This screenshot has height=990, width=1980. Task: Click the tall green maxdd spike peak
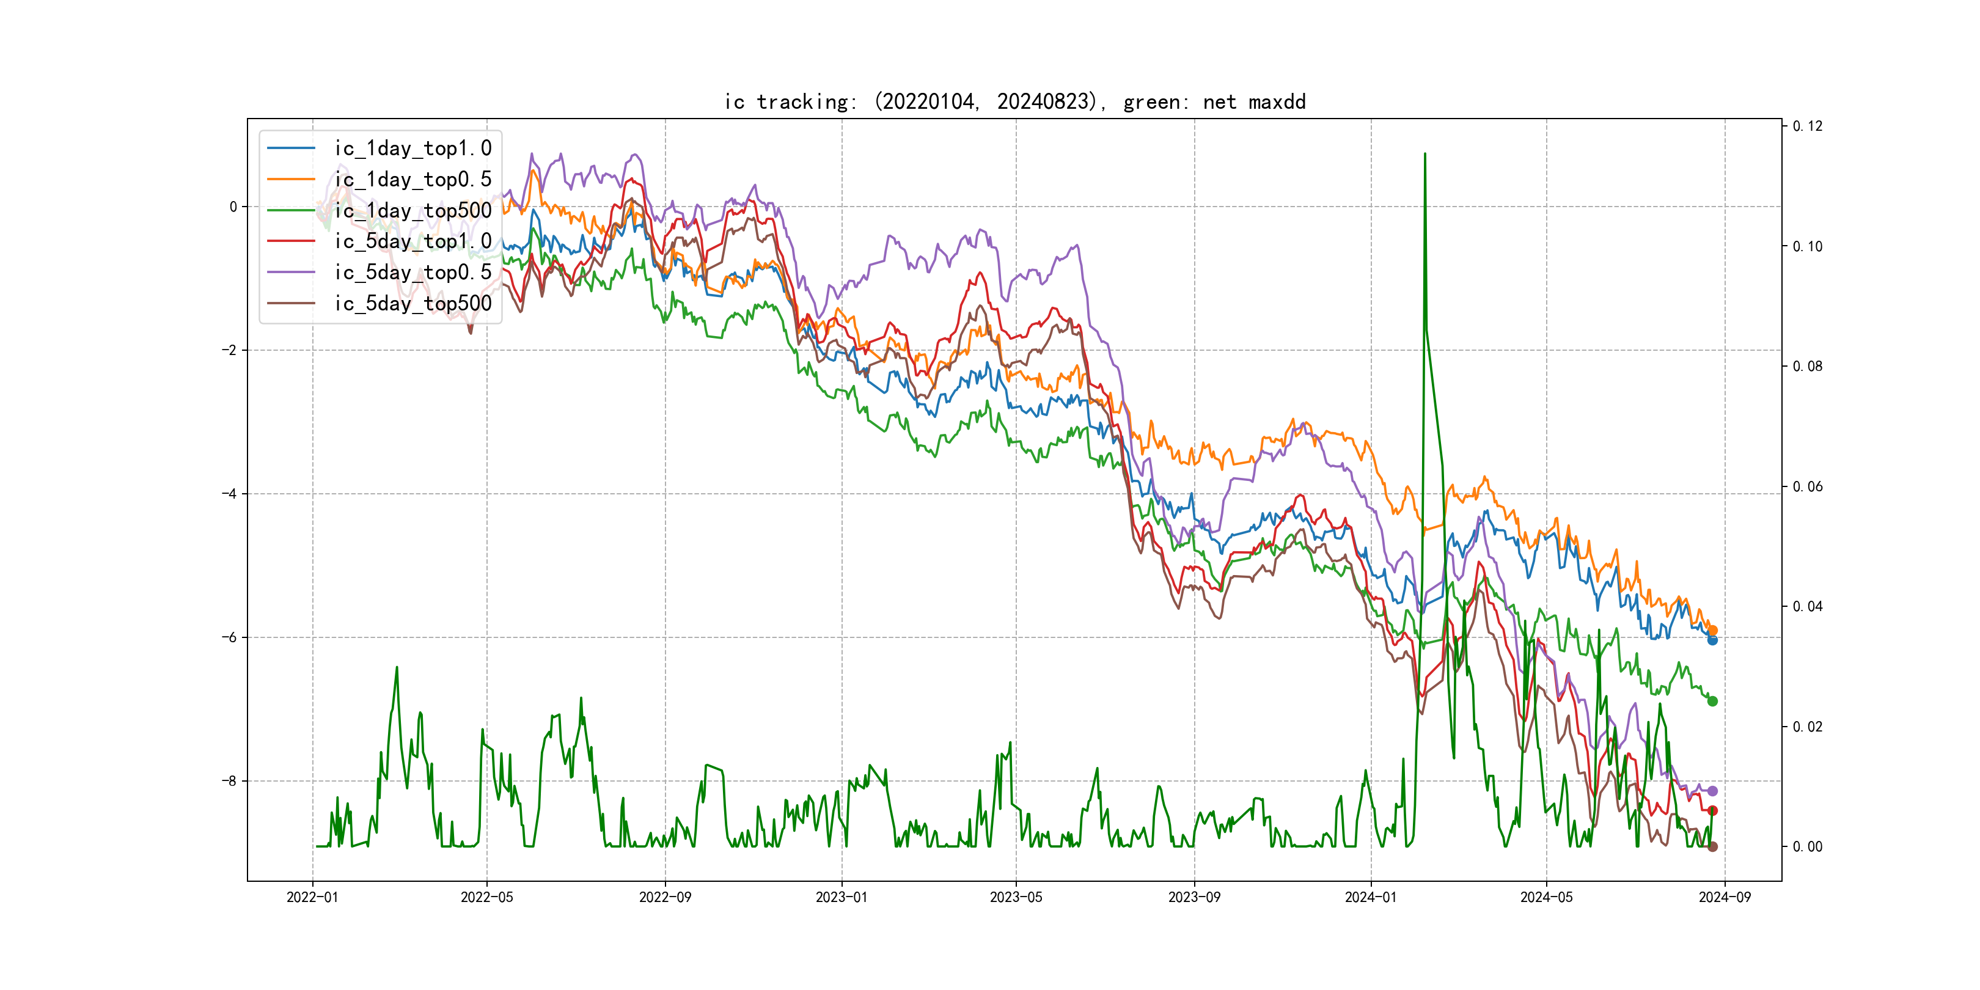pyautogui.click(x=1425, y=155)
